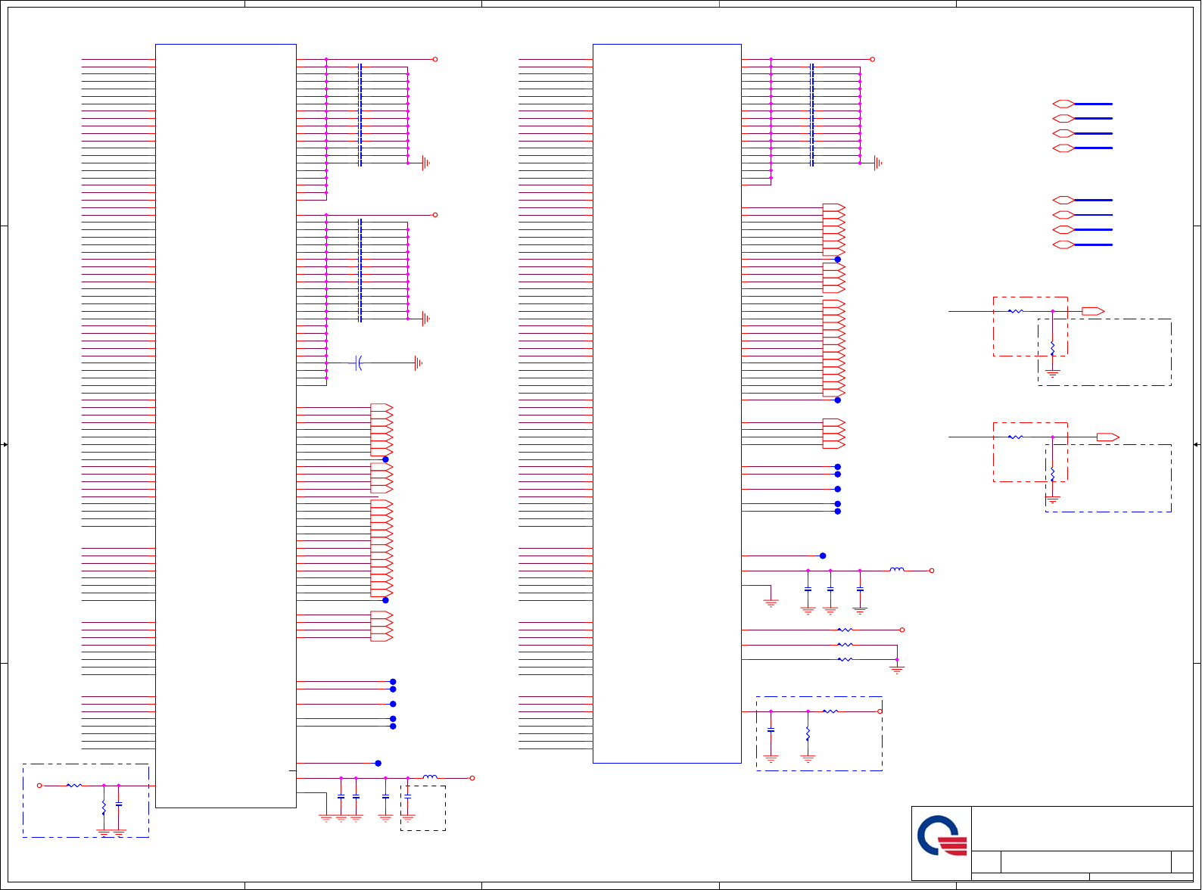
Task: Click horizontal resistor in blue dashed box under right chip
Action: coord(830,711)
